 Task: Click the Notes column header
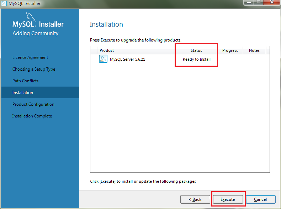pos(254,50)
